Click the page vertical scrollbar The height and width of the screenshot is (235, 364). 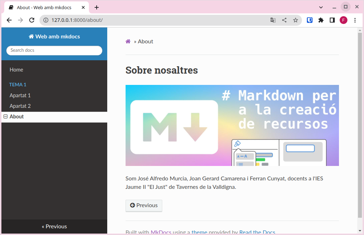(360, 123)
